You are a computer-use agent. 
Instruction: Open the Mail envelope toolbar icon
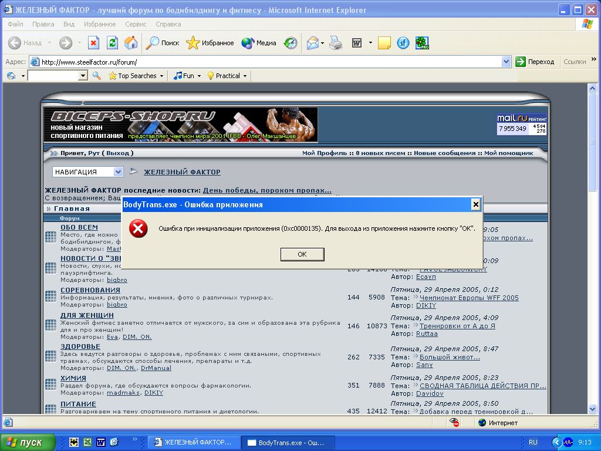coord(312,43)
